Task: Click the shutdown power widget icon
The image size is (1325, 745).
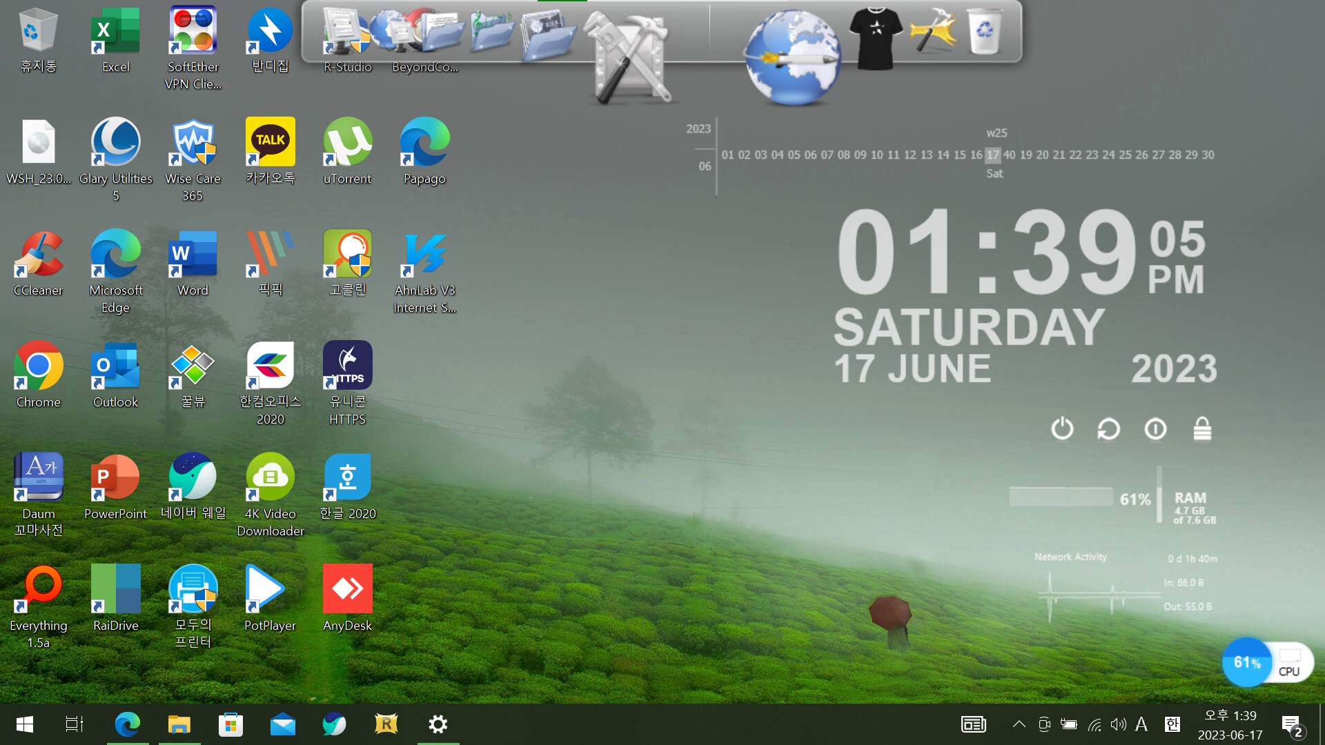Action: click(x=1062, y=428)
